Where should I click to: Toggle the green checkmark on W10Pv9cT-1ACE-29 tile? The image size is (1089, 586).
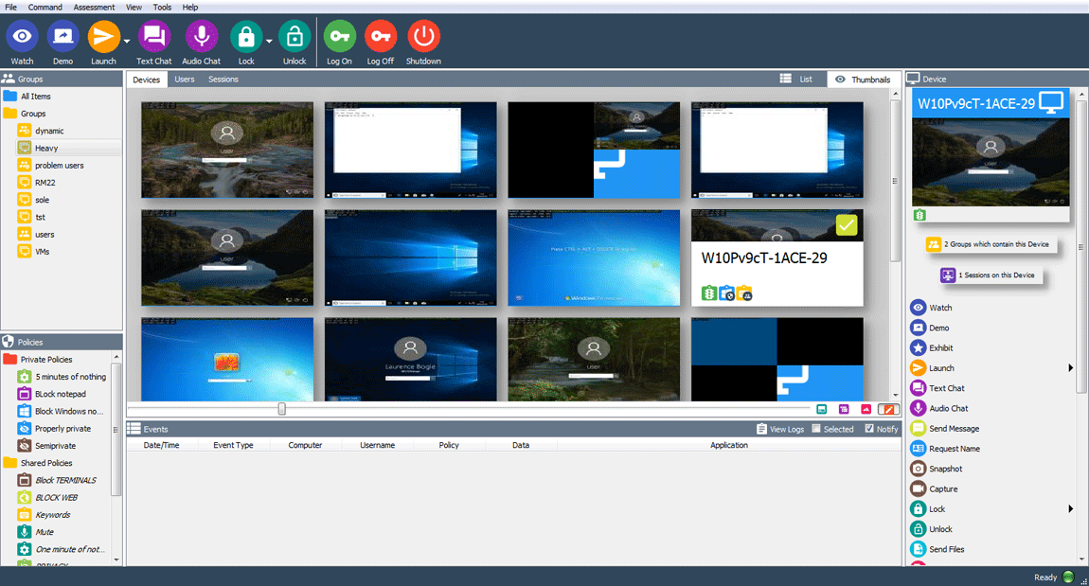pyautogui.click(x=847, y=225)
